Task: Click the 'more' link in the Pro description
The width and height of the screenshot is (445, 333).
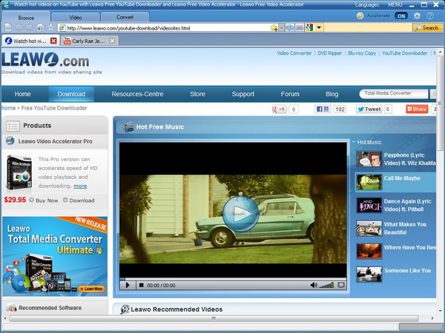Action: (x=80, y=186)
